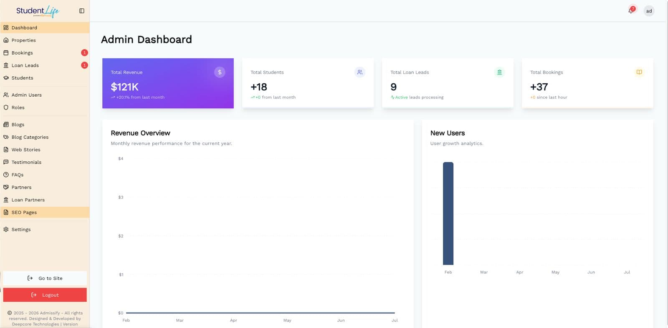Open Settings from the sidebar
The height and width of the screenshot is (328, 668).
click(45, 229)
